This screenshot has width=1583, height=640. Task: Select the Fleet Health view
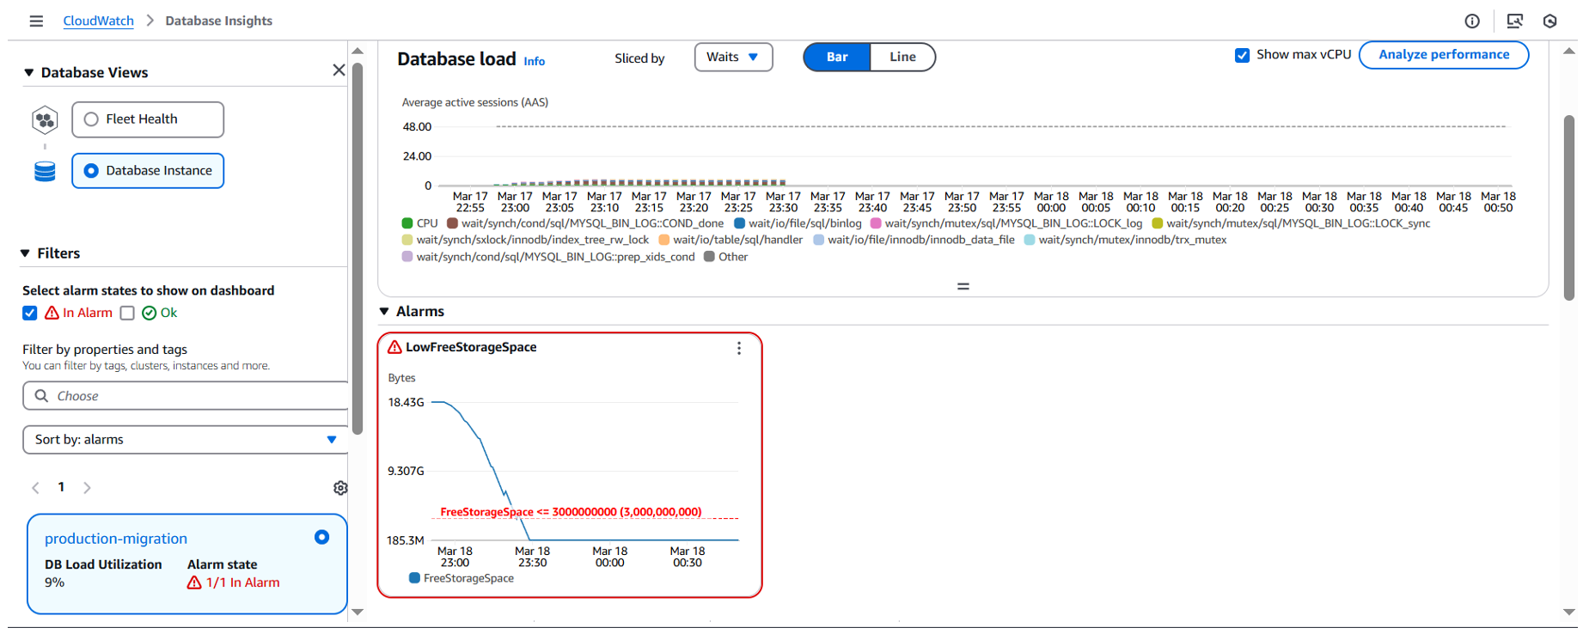[148, 119]
